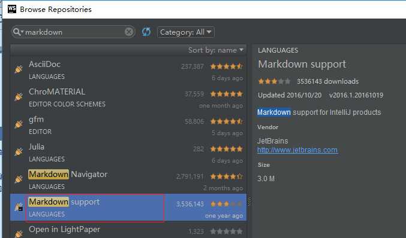The height and width of the screenshot is (238, 406).
Task: Click JetBrains vendor name
Action: pos(273,141)
